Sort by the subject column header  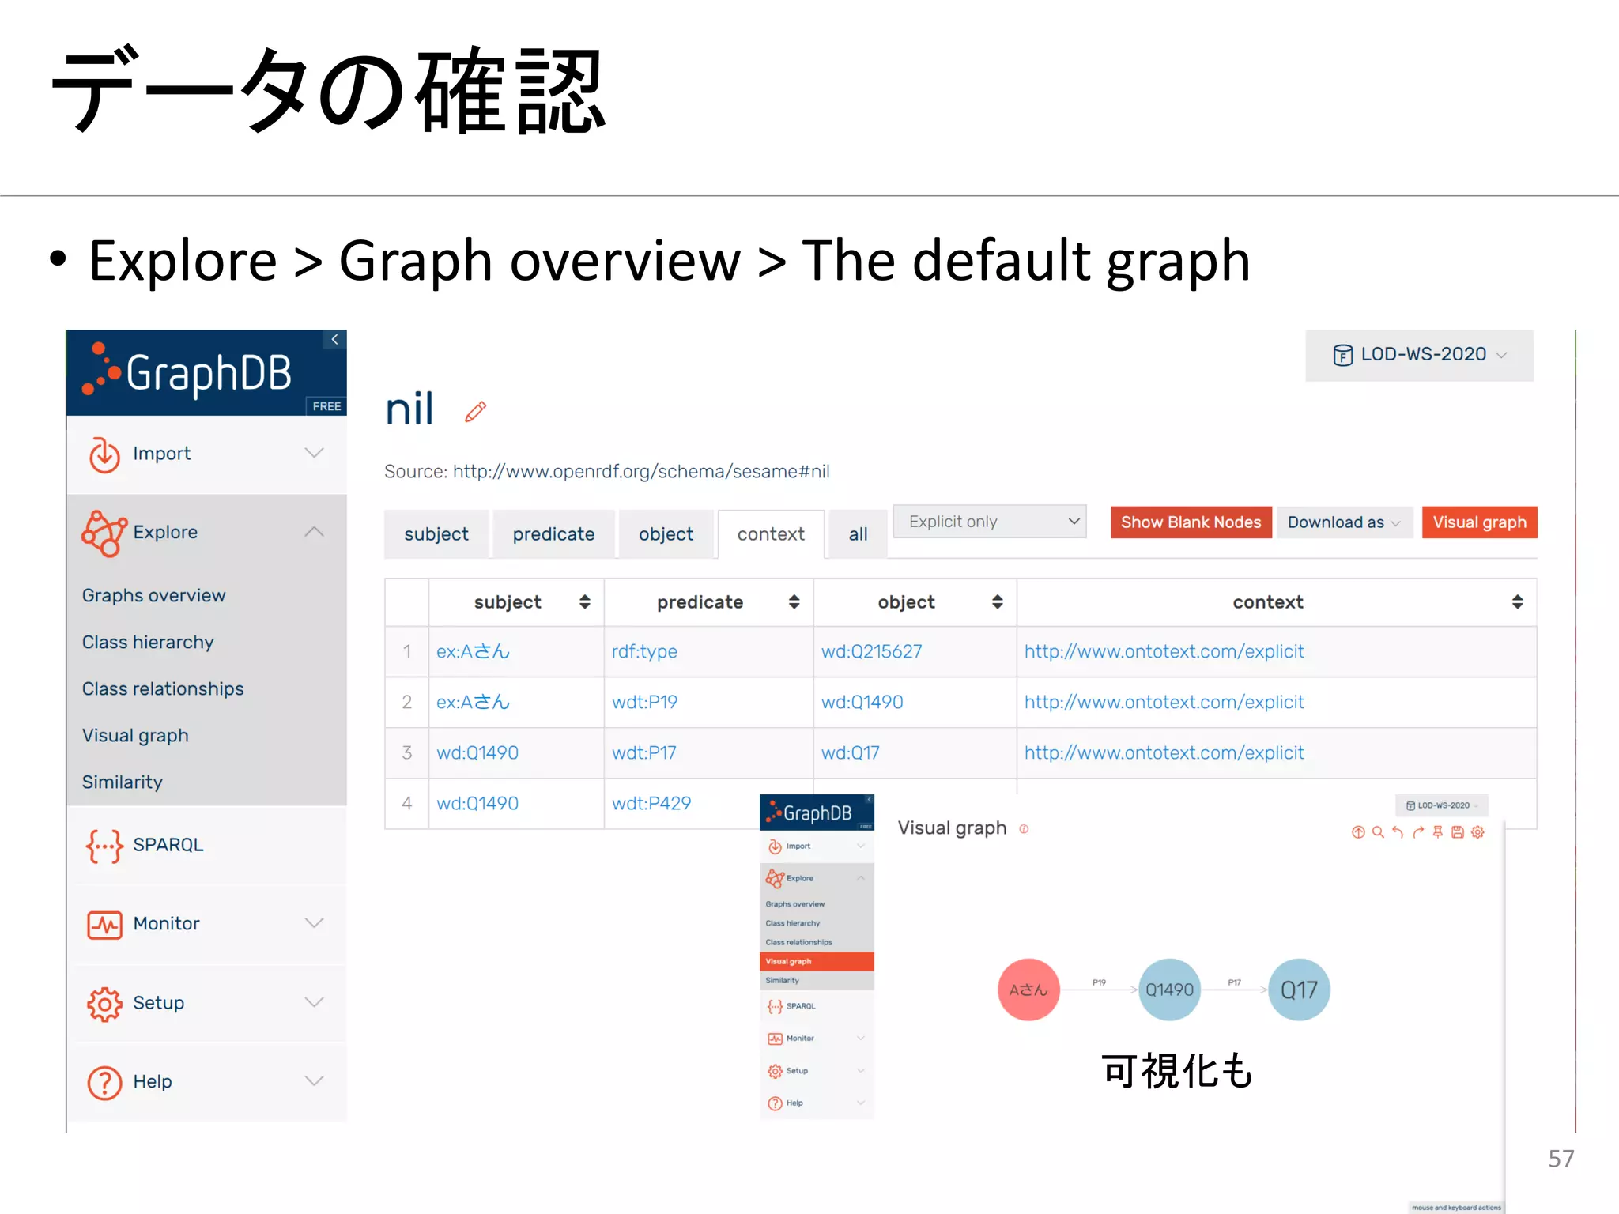tap(517, 602)
